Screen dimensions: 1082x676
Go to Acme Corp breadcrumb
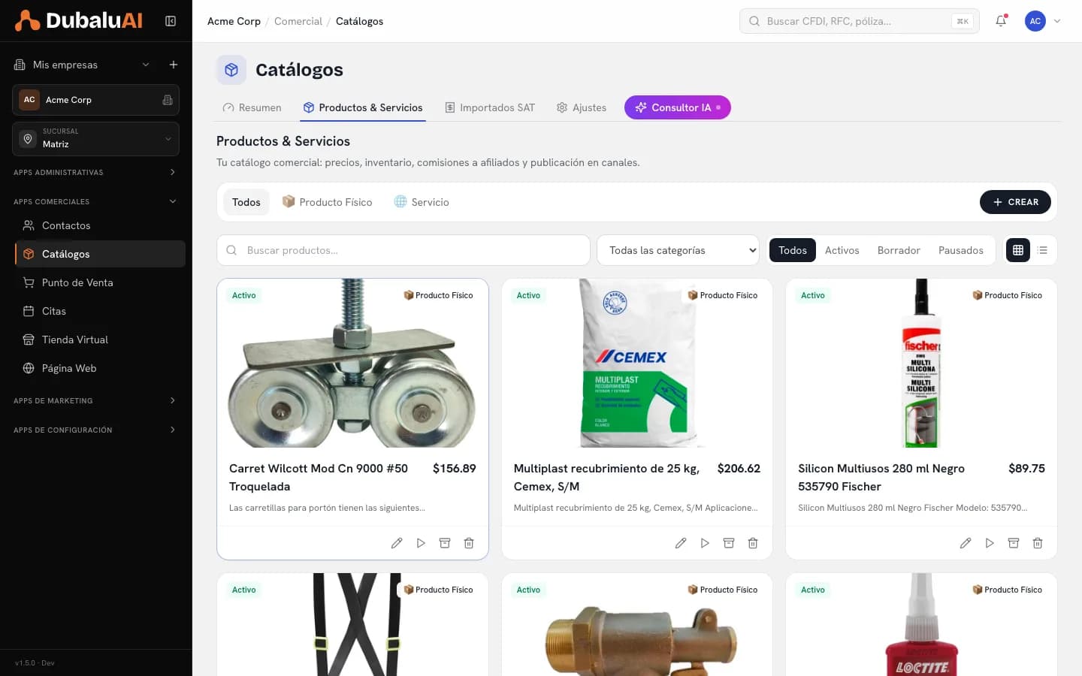coord(234,21)
